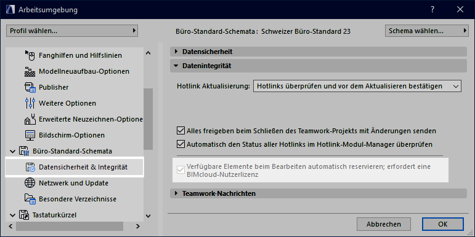Click the horizontal scroll right arrow
The width and height of the screenshot is (475, 237).
pos(138,226)
